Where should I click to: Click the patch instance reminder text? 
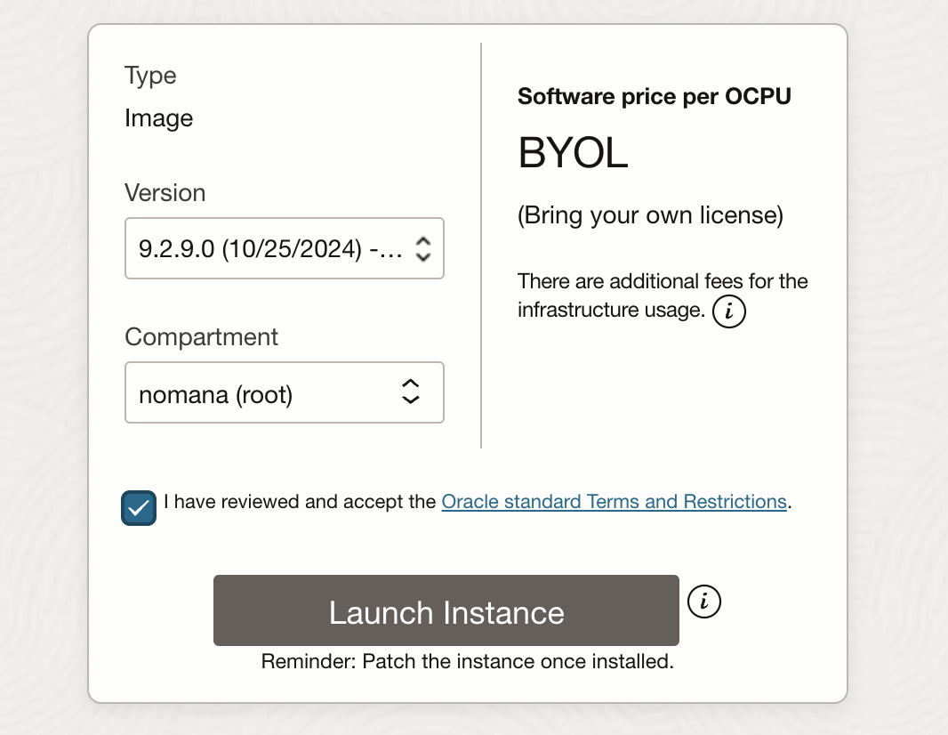pyautogui.click(x=467, y=662)
